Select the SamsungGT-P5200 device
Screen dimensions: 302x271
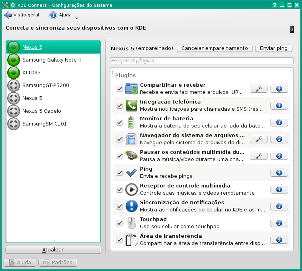53,86
